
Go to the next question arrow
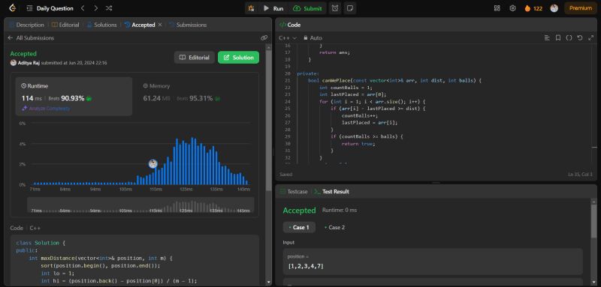point(95,8)
